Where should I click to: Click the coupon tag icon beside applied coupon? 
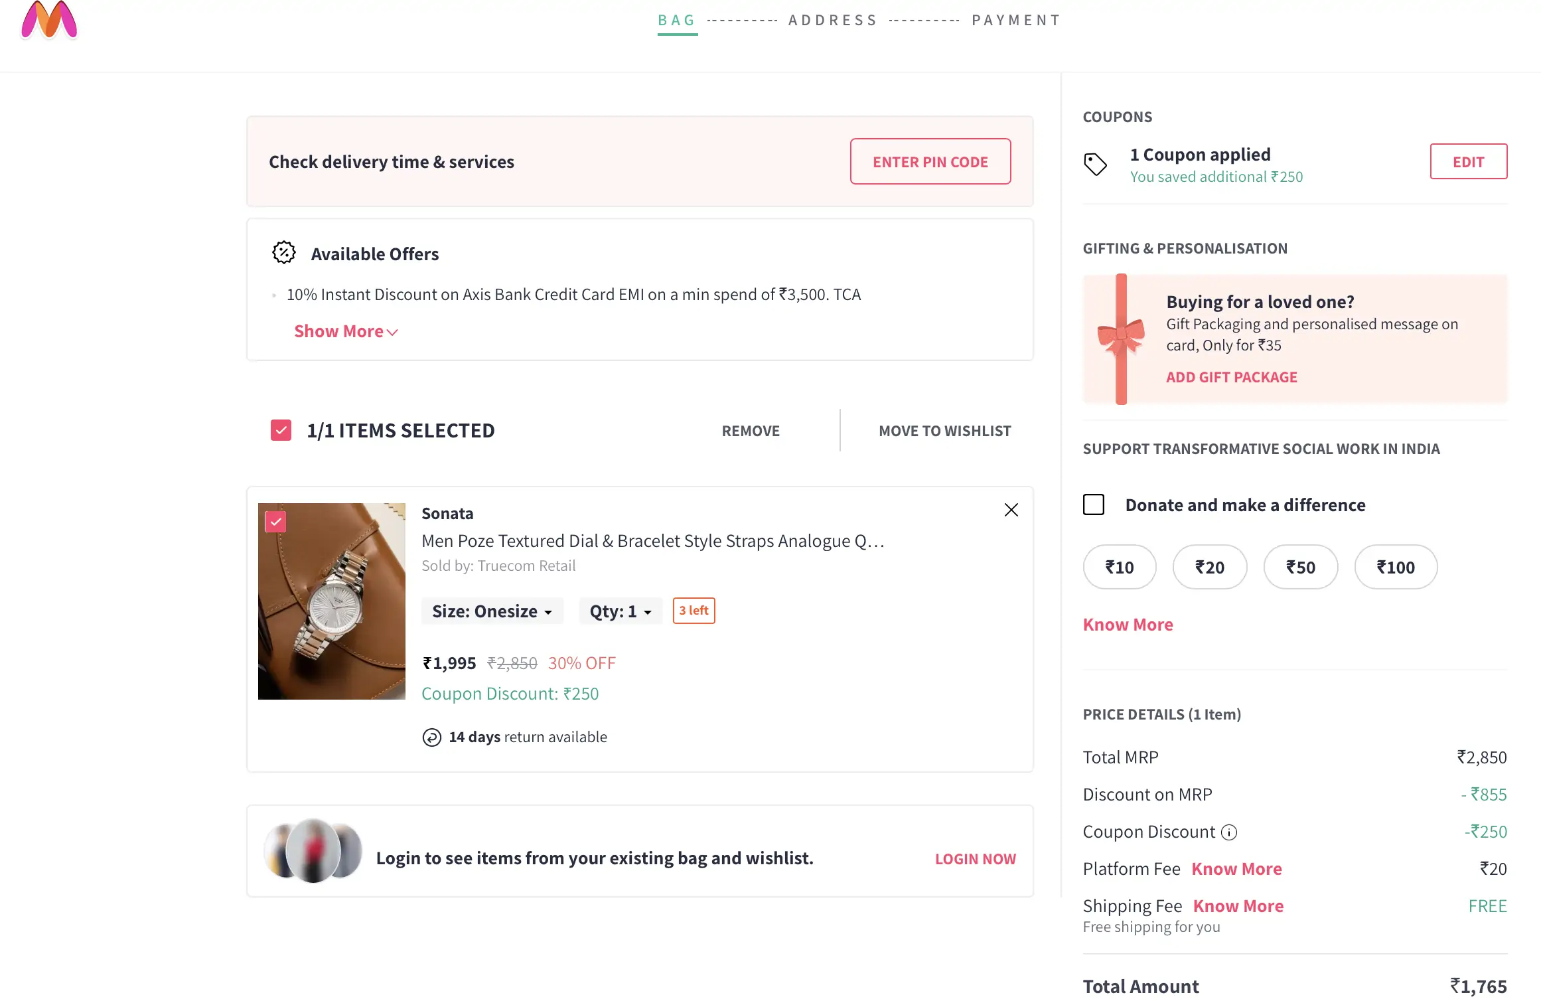tap(1096, 163)
